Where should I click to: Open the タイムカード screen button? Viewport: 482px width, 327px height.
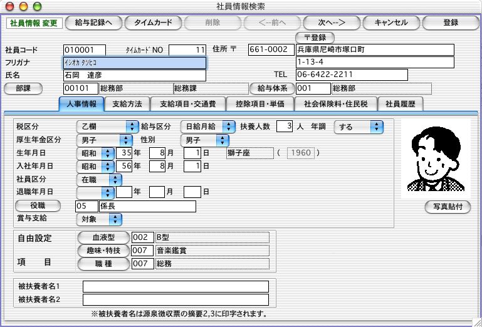152,23
